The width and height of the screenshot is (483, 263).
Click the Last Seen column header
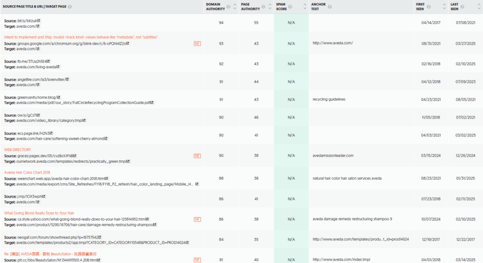click(454, 7)
